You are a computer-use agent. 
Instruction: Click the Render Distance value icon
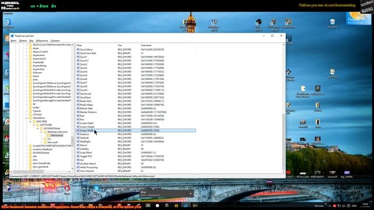coord(78,112)
